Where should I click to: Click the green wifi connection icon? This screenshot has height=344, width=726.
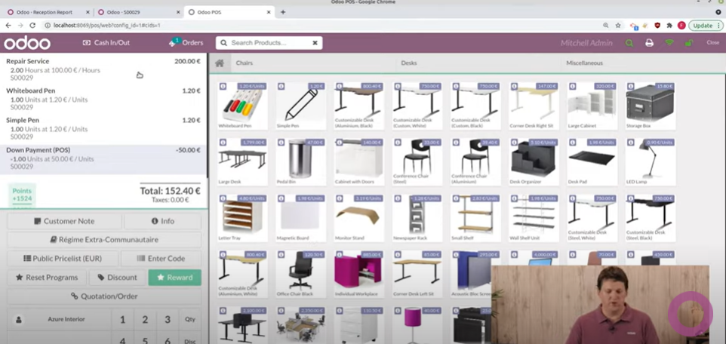coord(669,42)
